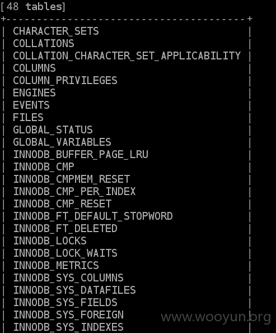Select the COLUMNS table row

(x=34, y=68)
